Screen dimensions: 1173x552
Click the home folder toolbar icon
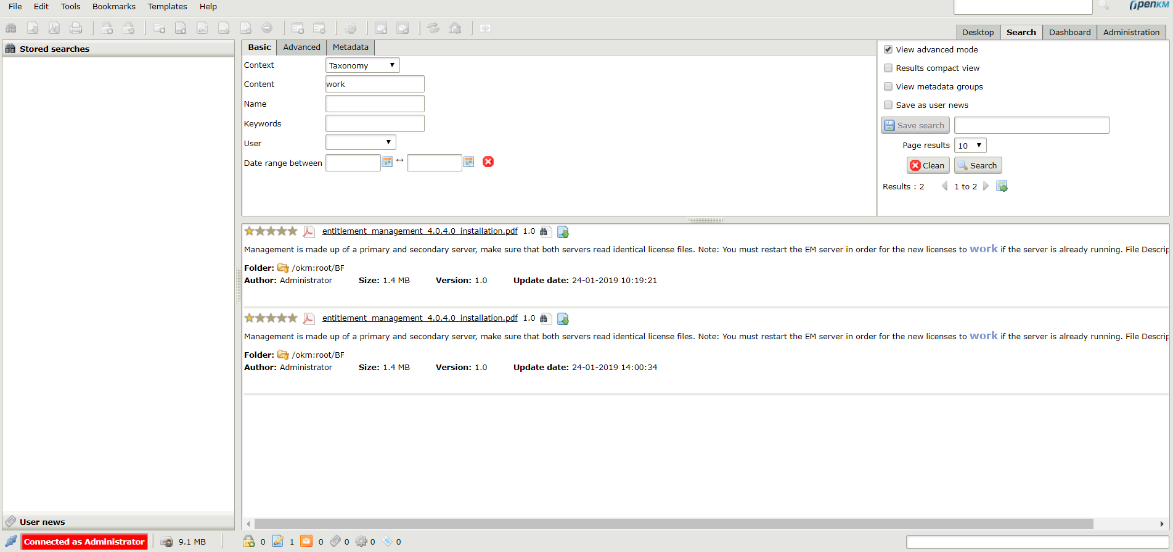[x=455, y=28]
